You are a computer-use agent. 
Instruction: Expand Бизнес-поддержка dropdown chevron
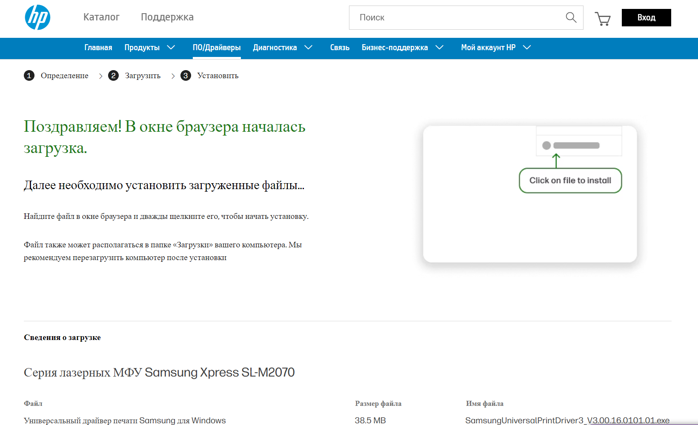point(440,47)
